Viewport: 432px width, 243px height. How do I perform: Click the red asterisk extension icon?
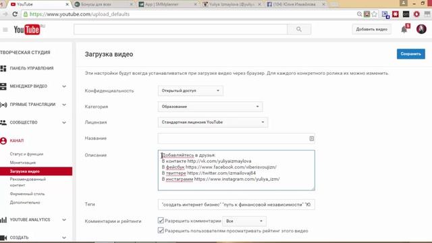click(x=396, y=14)
